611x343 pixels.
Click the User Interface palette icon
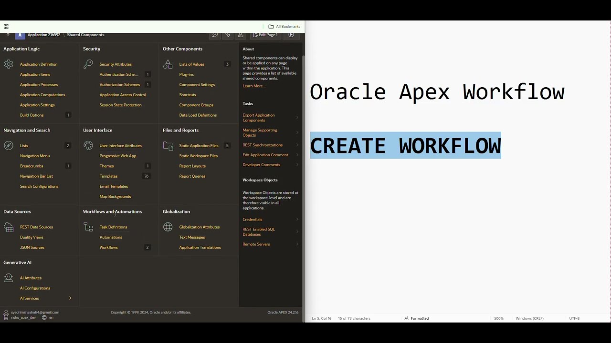point(88,145)
